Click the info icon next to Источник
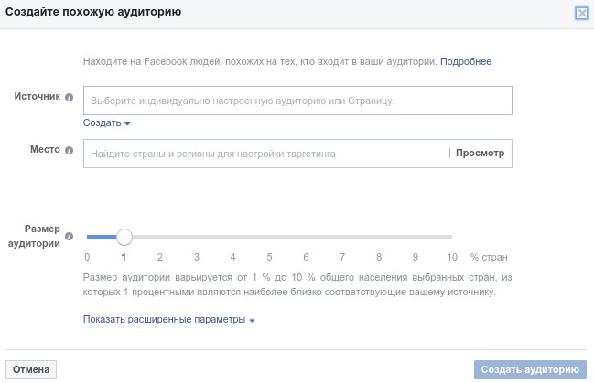 pyautogui.click(x=69, y=97)
